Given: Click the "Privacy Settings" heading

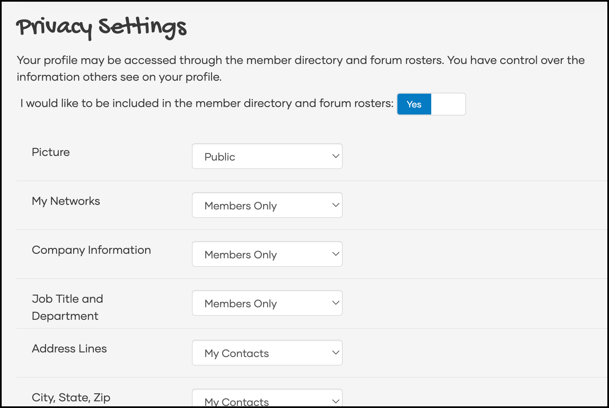Looking at the screenshot, I should tap(101, 28).
